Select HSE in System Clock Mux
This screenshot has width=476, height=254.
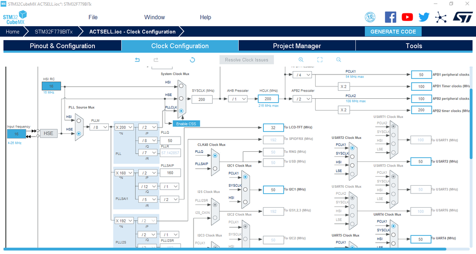(x=181, y=98)
